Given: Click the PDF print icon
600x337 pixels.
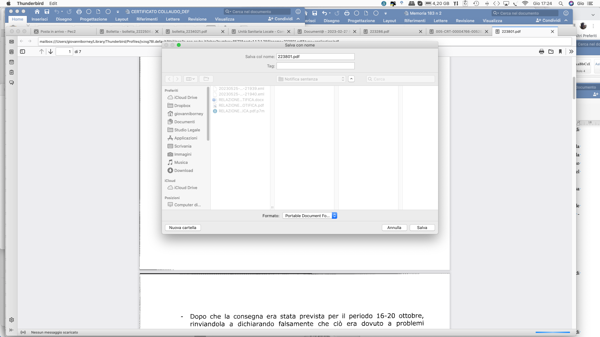Looking at the screenshot, I should click(x=541, y=52).
